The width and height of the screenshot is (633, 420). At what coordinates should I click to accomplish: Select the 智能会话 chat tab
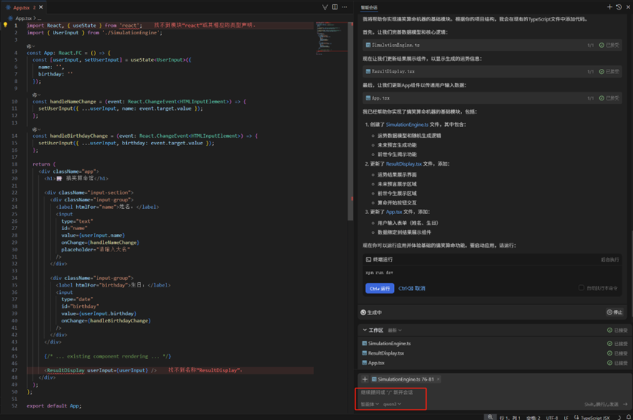pos(369,7)
